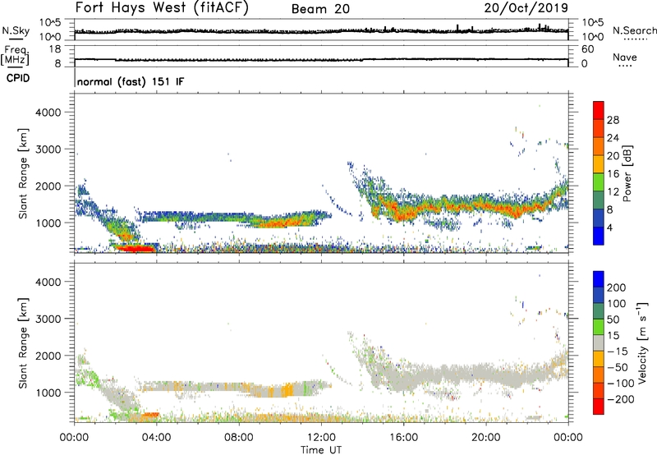Click the red bottom of velocity colorbar
657x455 pixels.
click(x=599, y=407)
